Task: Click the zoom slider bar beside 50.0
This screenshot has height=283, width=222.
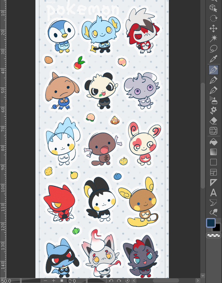Action: (x=31, y=281)
